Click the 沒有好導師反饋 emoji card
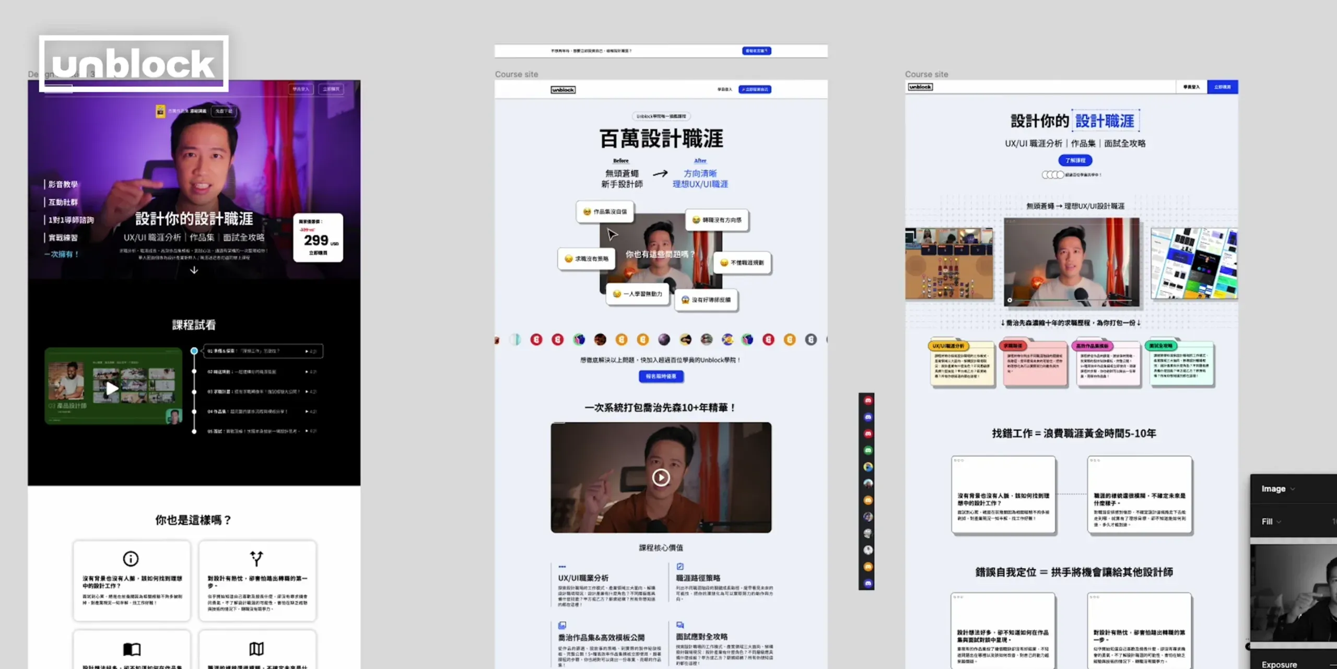 point(706,300)
